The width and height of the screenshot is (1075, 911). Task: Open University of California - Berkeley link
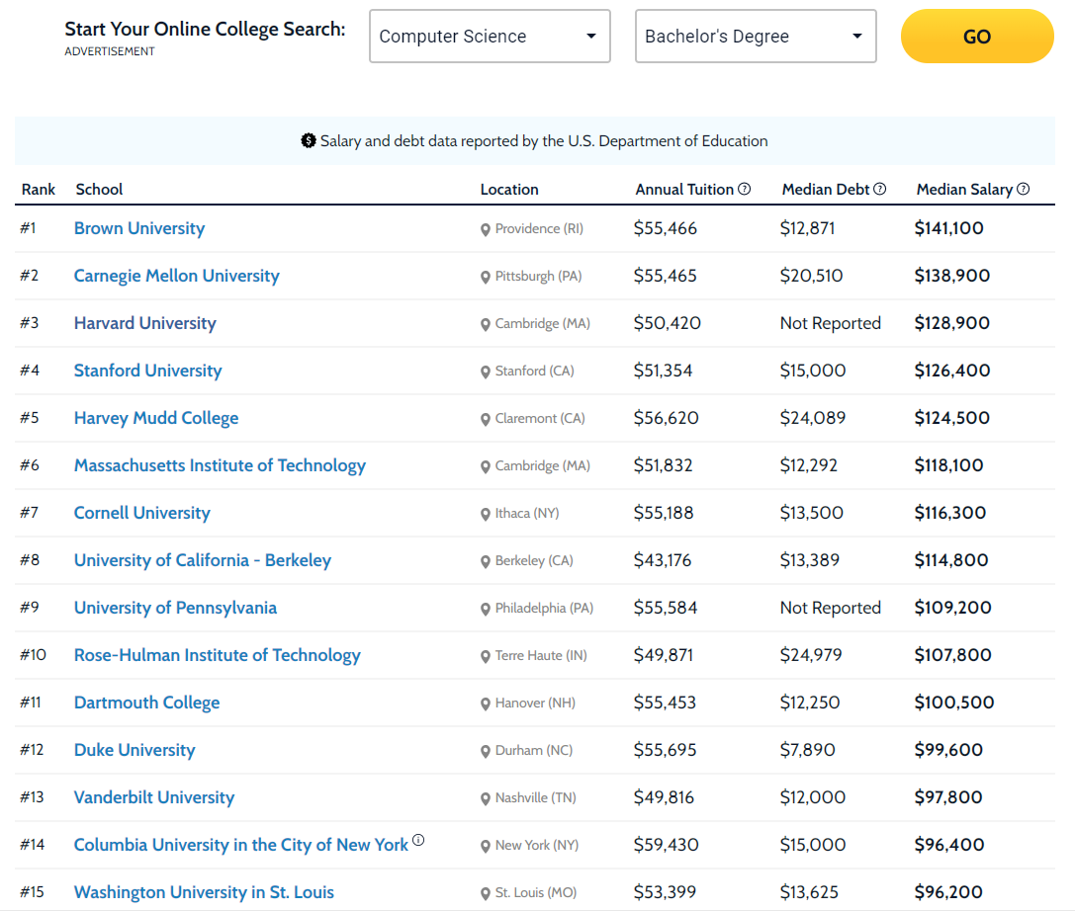pyautogui.click(x=203, y=559)
